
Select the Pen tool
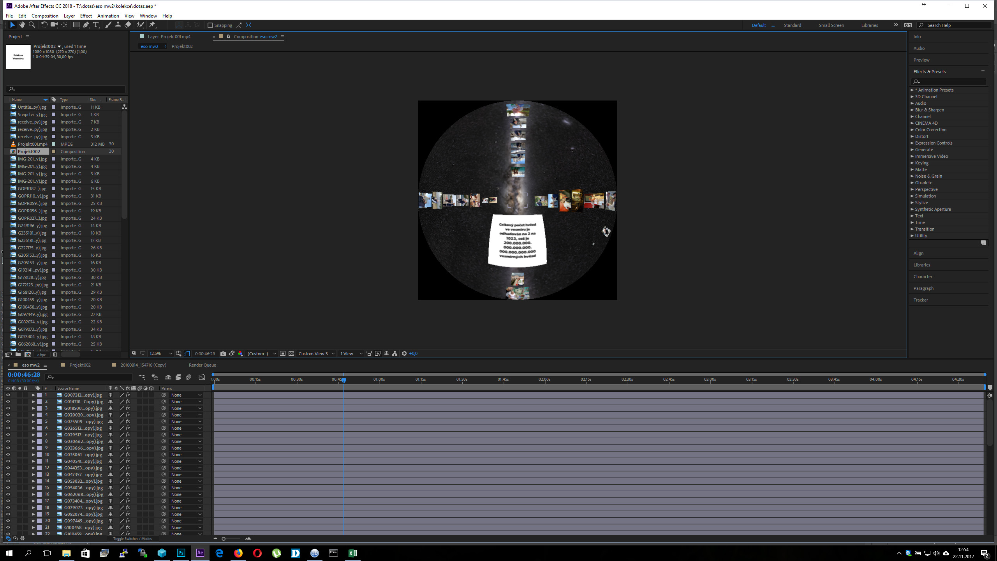[x=86, y=25]
